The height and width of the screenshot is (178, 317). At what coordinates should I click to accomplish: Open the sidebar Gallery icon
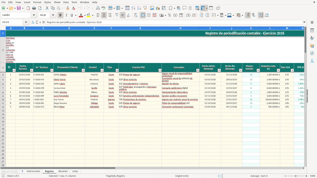[x=312, y=46]
